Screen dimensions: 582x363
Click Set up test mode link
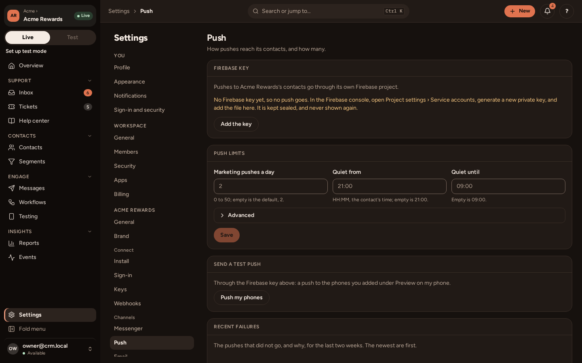click(x=26, y=51)
